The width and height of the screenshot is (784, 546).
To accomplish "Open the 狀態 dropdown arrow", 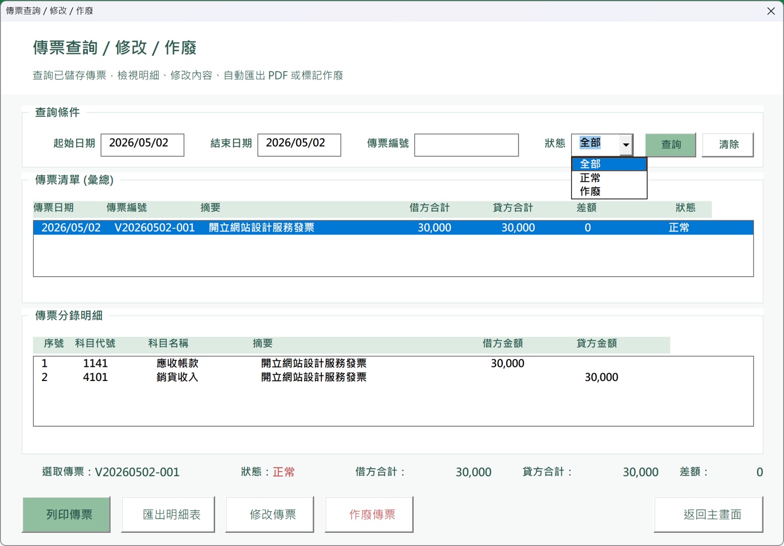I will click(x=626, y=145).
